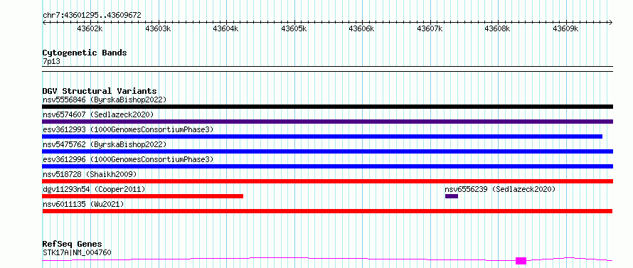The height and width of the screenshot is (268, 633).
Task: Select the nsv5556846 (ByrskaBishop2022) label
Action: pos(105,100)
